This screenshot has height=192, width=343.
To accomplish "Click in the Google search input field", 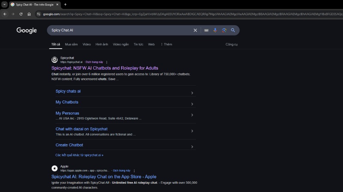I will pos(120,30).
